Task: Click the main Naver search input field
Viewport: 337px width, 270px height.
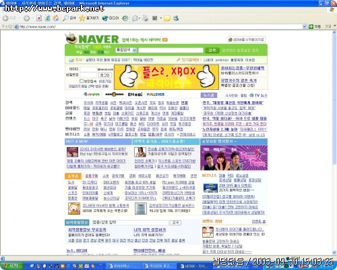Action: [x=171, y=50]
